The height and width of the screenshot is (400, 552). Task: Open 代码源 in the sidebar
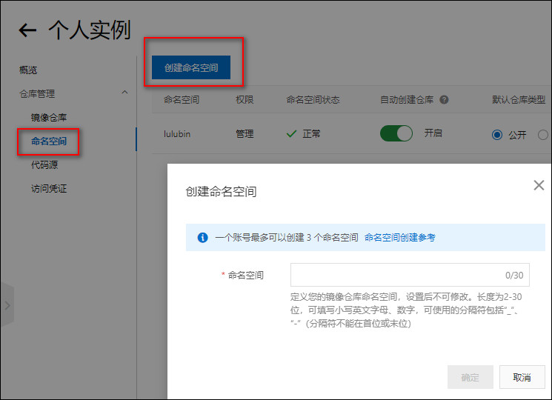(x=44, y=165)
